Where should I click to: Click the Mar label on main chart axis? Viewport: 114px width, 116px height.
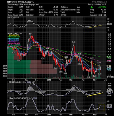click(x=71, y=80)
